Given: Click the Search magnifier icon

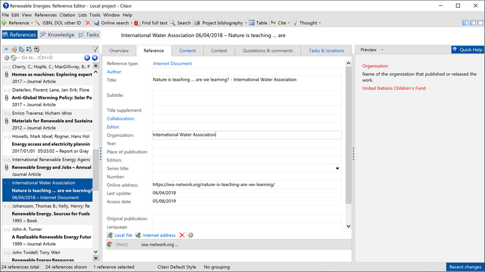Looking at the screenshot, I should pyautogui.click(x=173, y=23).
